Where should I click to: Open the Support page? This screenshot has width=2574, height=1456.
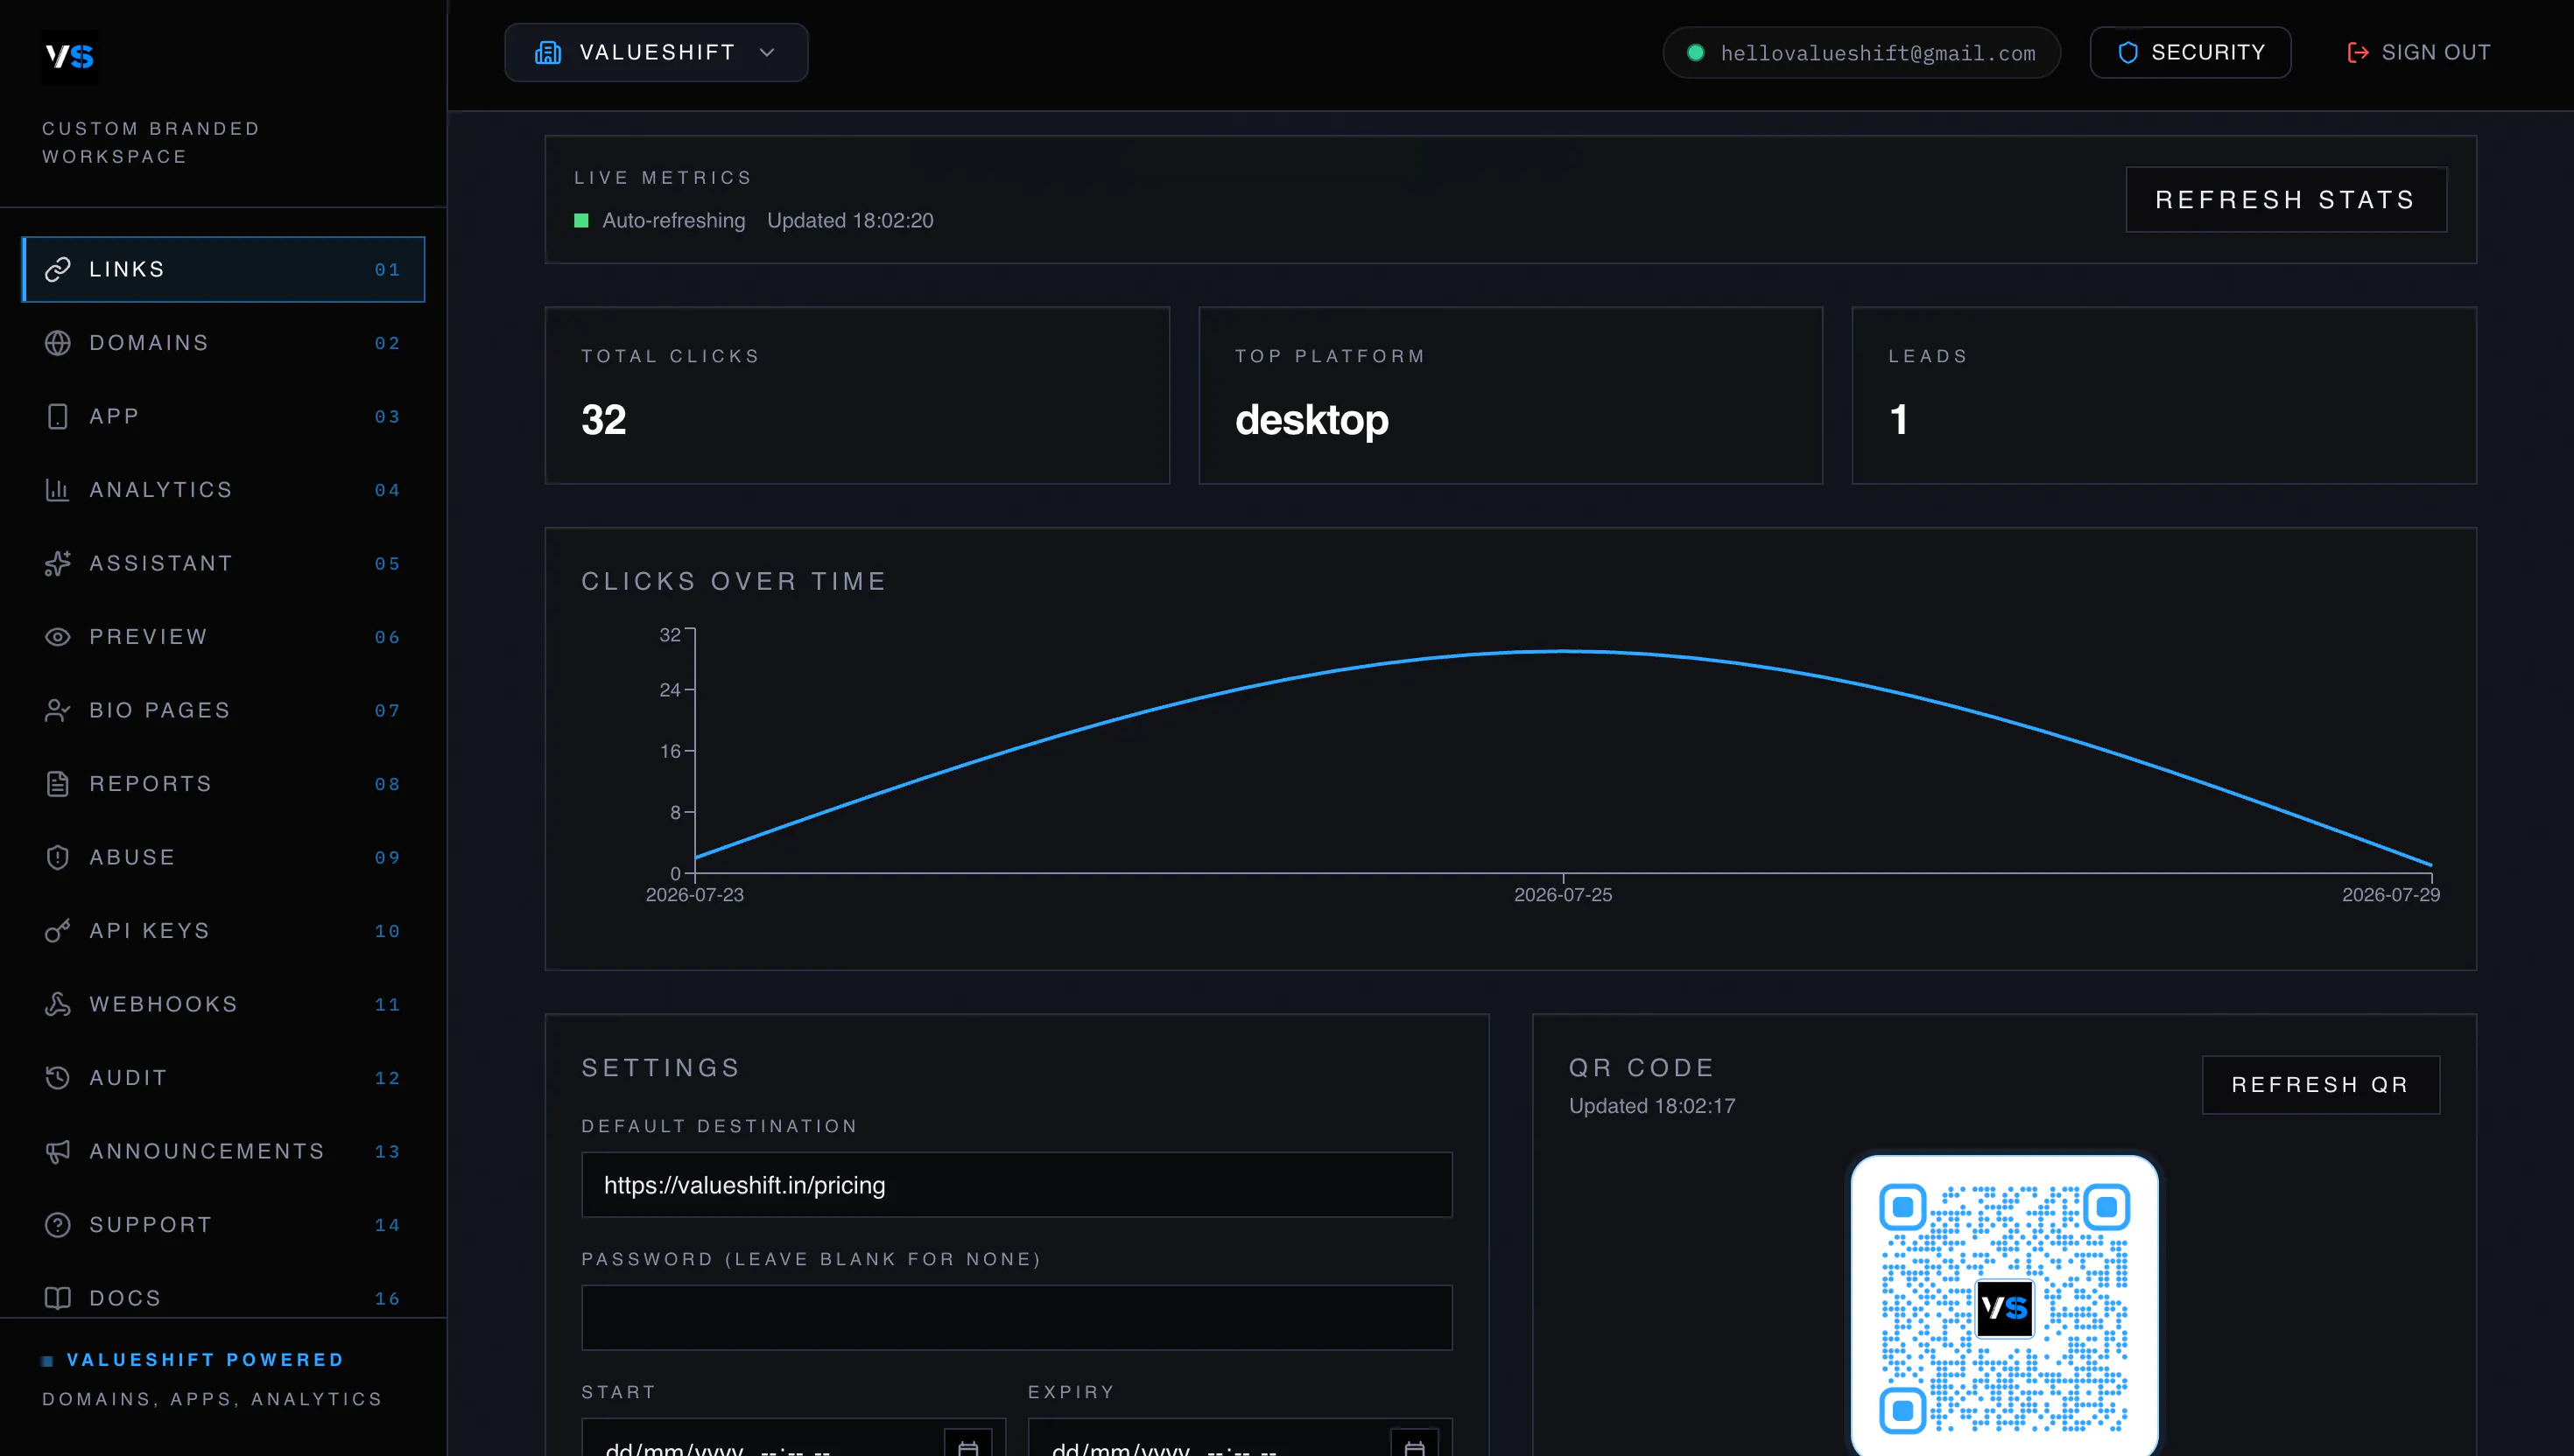pyautogui.click(x=223, y=1225)
